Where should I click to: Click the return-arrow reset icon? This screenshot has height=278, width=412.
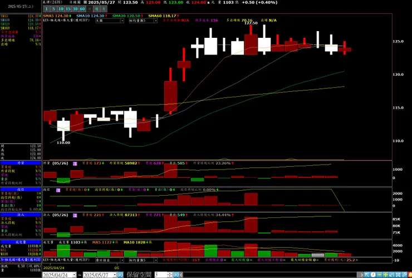coord(391,275)
